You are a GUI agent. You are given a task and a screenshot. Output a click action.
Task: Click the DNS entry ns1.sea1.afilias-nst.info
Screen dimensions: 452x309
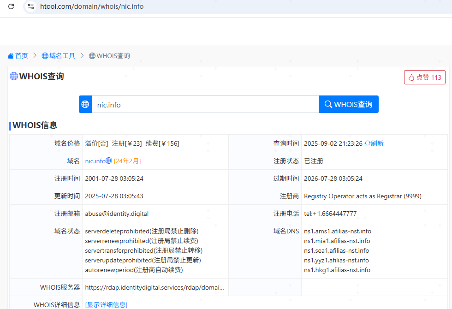[x=336, y=250]
